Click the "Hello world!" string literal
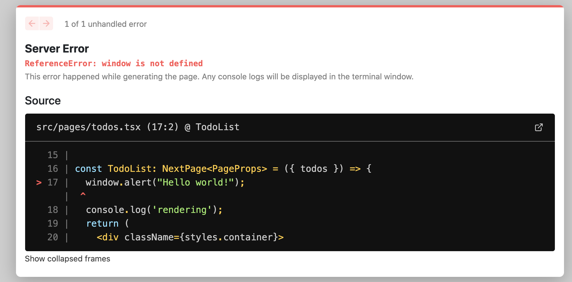Viewport: 572px width, 282px height. pos(195,182)
